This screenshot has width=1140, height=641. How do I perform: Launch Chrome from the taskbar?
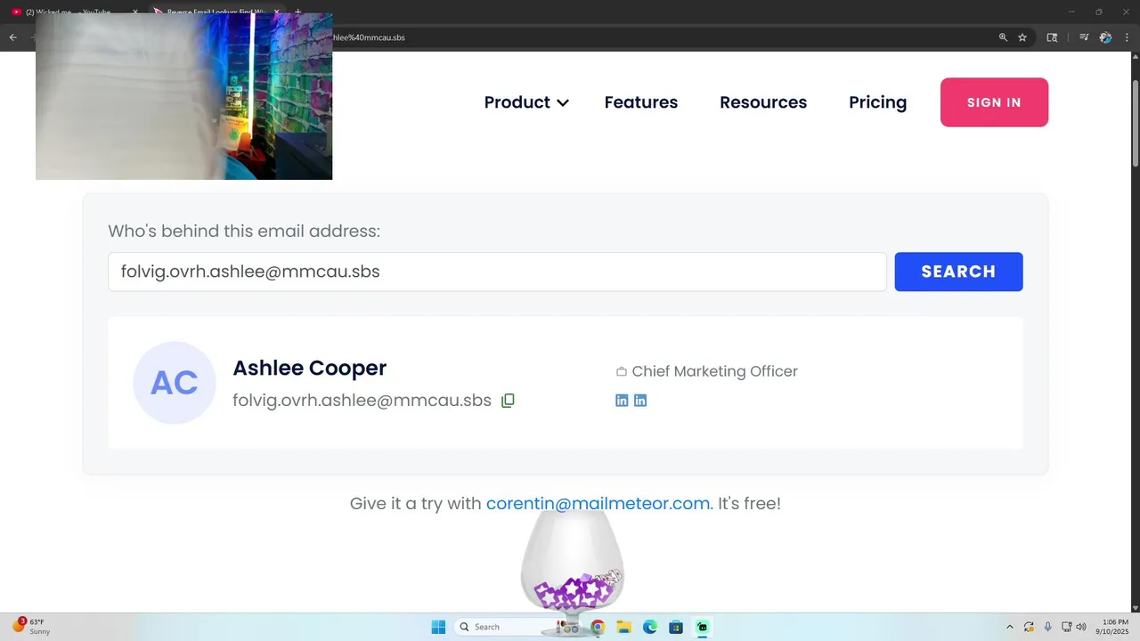click(598, 627)
